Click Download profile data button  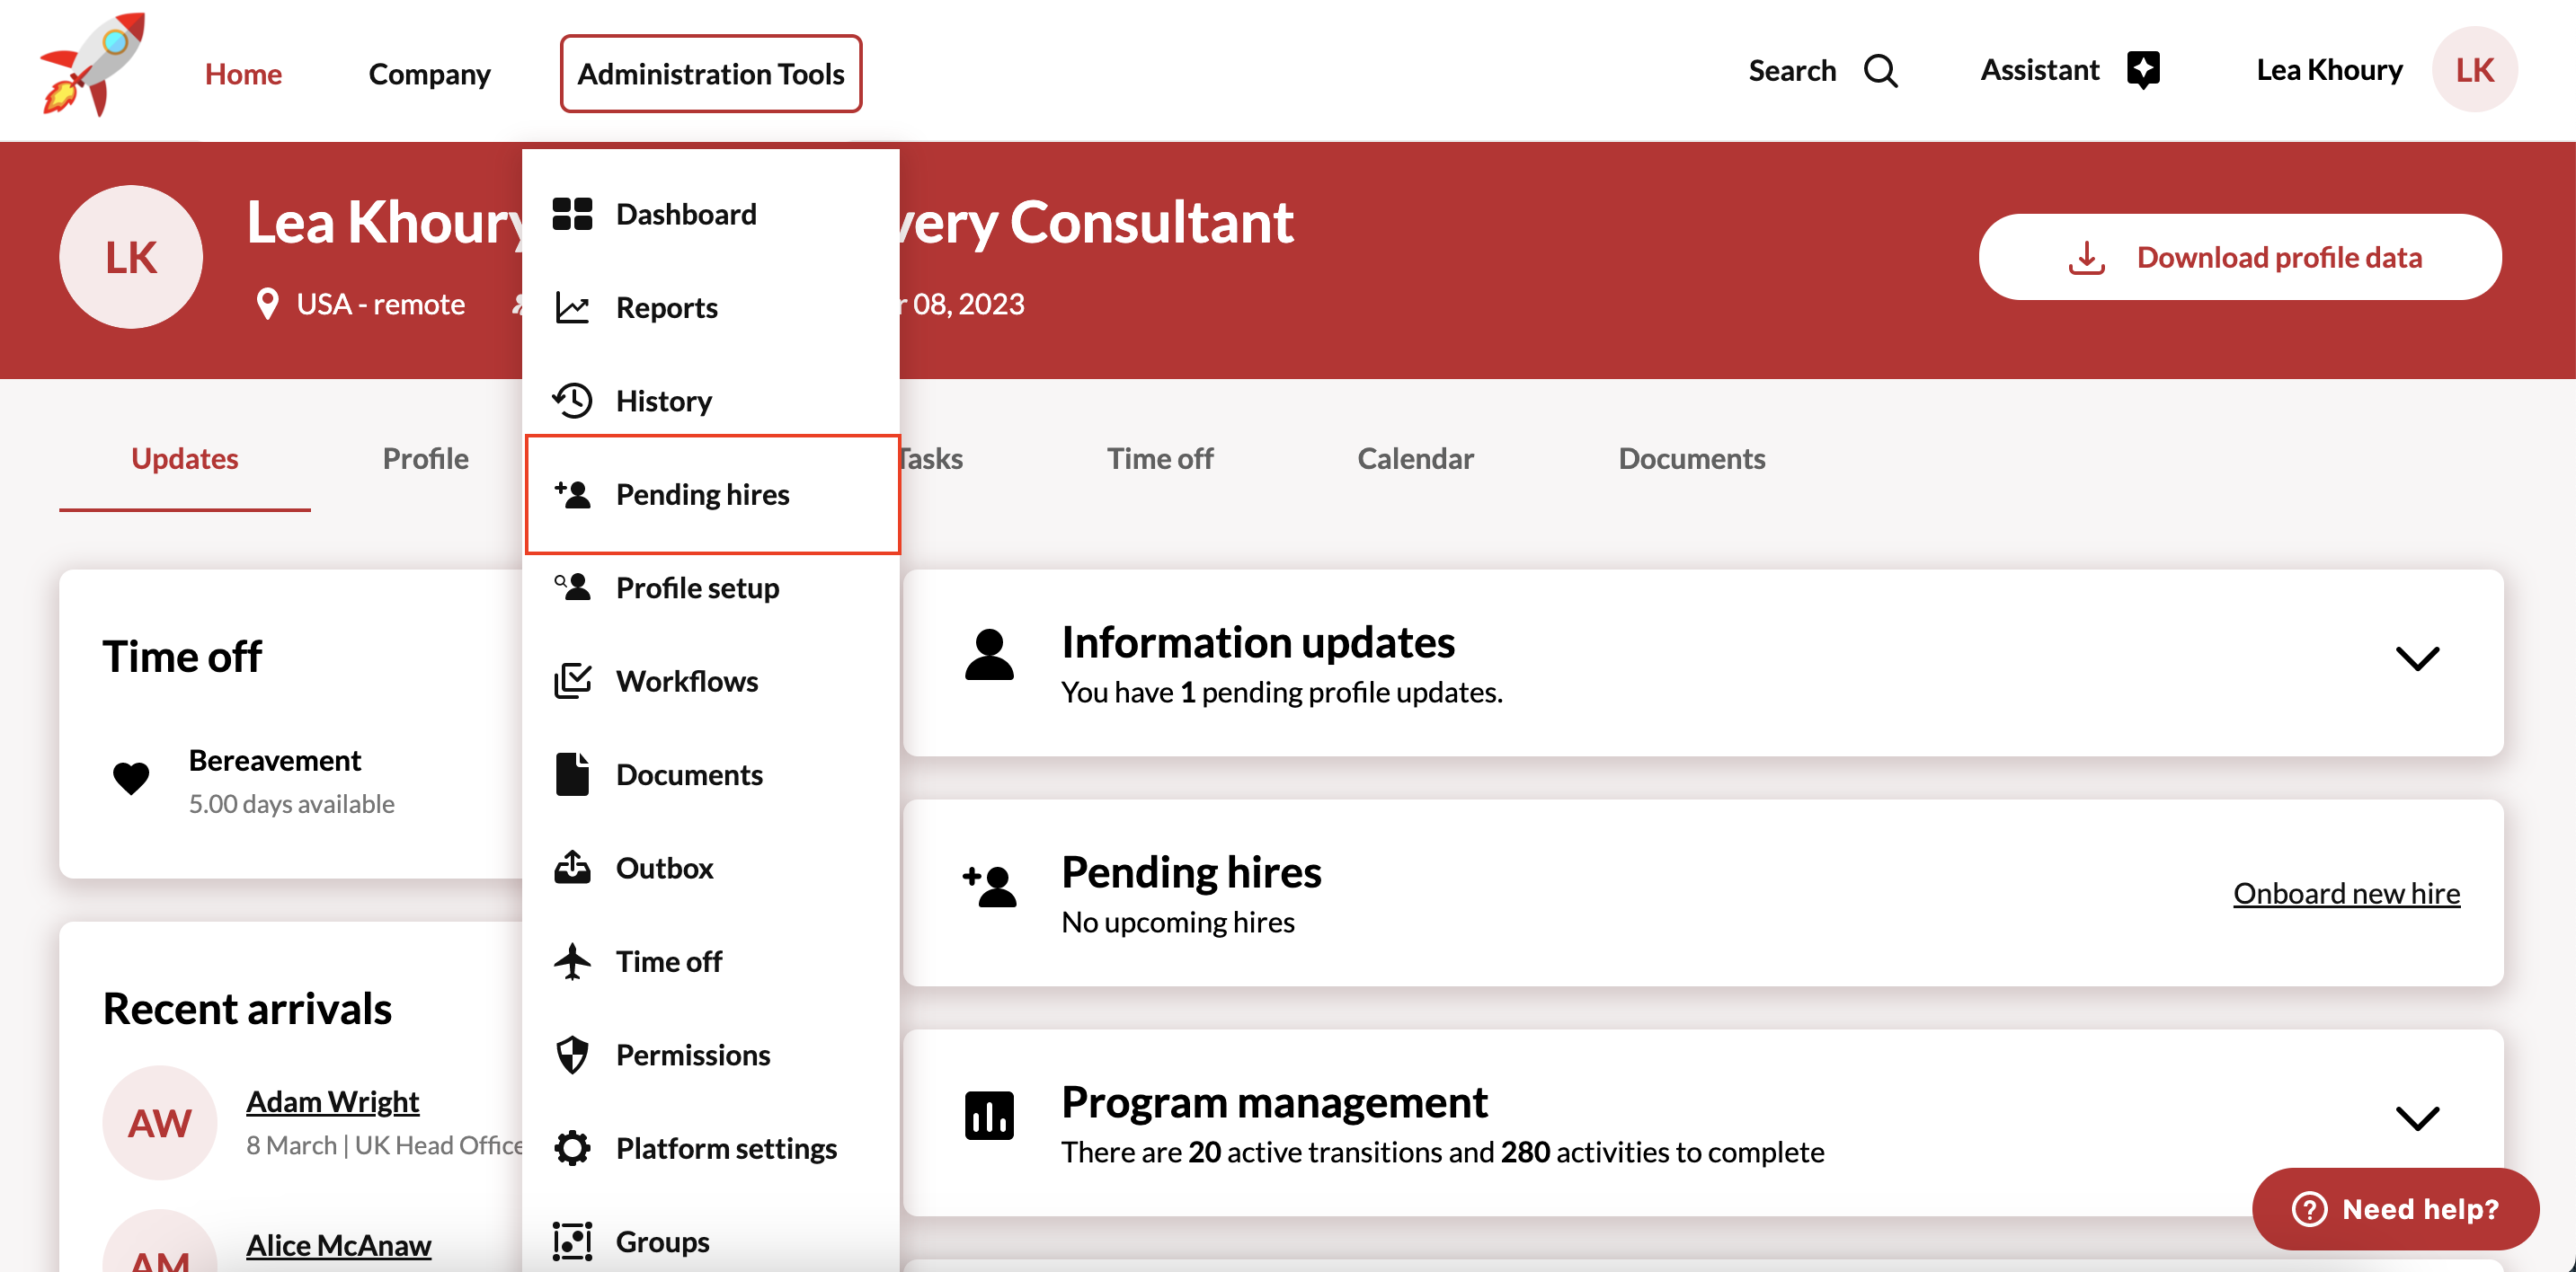coord(2239,257)
